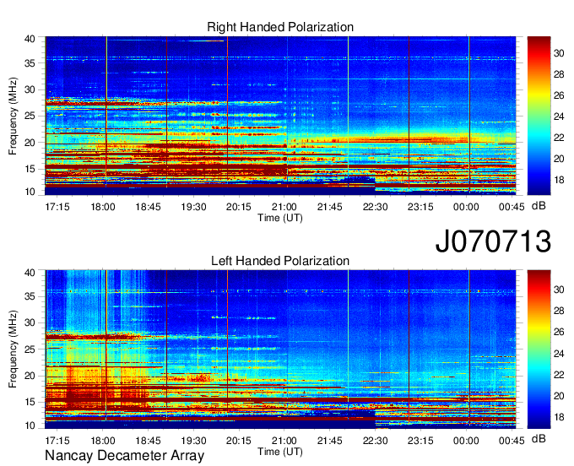Click the 18 dB label on top color bar
574x466 pixels.
pos(559,180)
